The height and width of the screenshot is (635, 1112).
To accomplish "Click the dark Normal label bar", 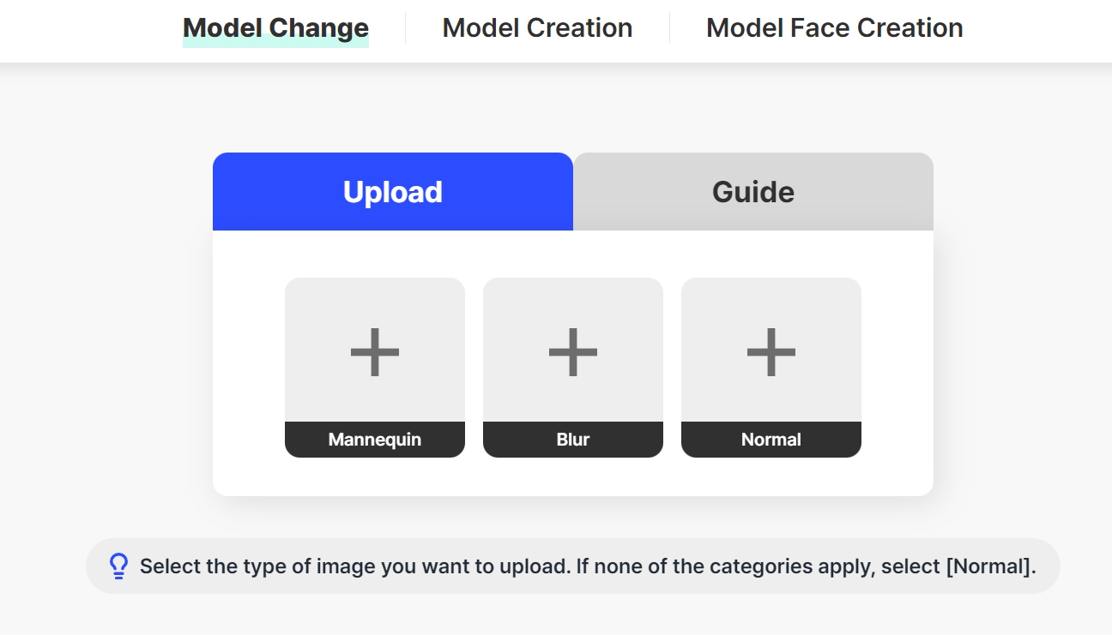I will point(771,440).
